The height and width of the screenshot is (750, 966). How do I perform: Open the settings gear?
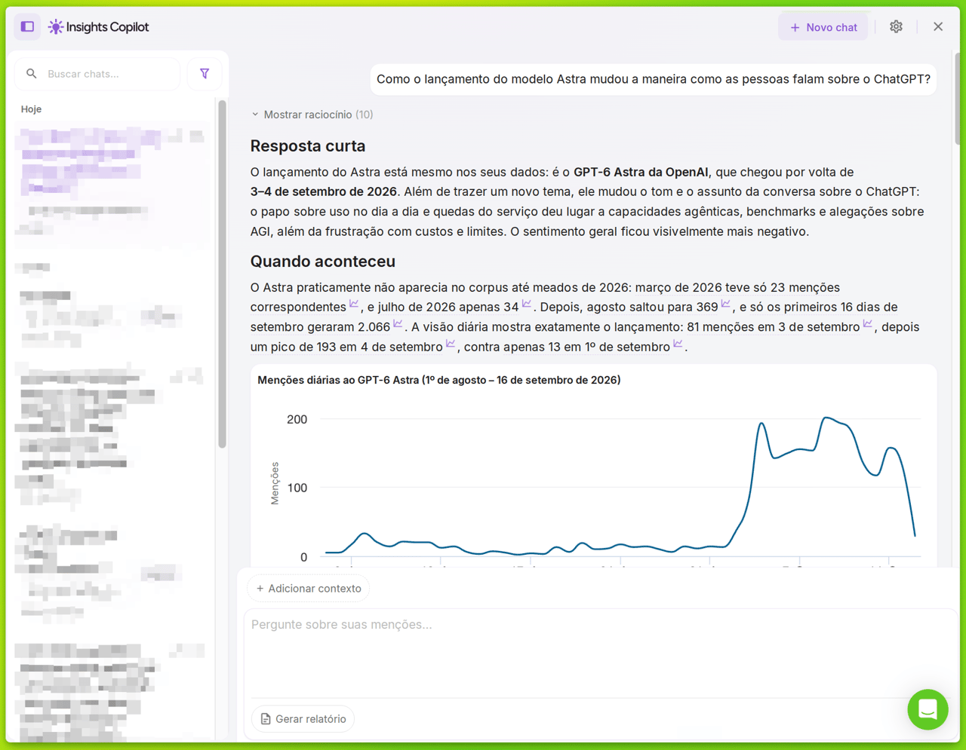click(896, 26)
